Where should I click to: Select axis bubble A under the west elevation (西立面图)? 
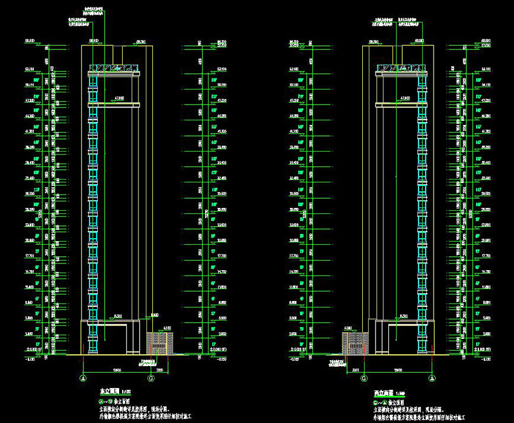pyautogui.click(x=432, y=378)
